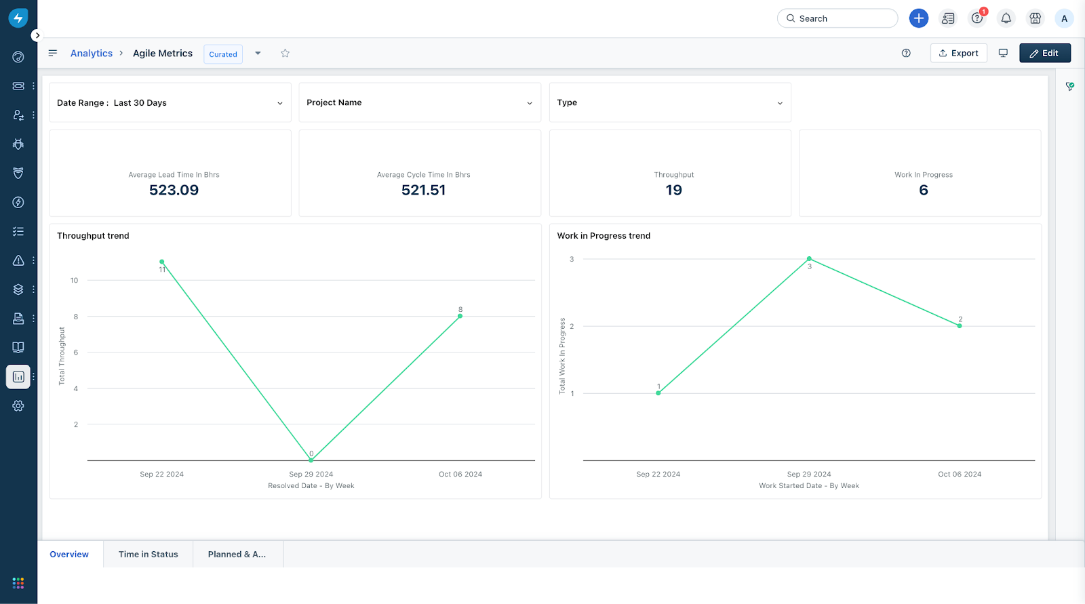
Task: Click the Freshservice lightning logo
Action: (18, 18)
